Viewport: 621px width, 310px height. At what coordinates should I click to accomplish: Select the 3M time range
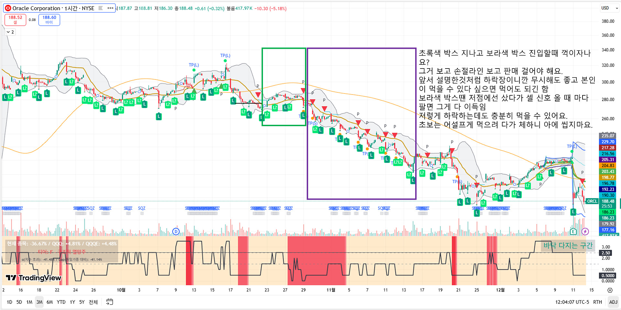39,302
